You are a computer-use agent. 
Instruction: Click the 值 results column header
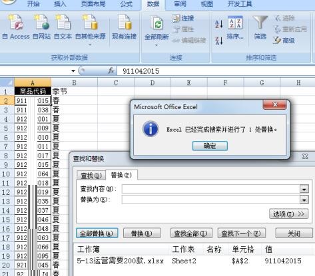click(268, 249)
